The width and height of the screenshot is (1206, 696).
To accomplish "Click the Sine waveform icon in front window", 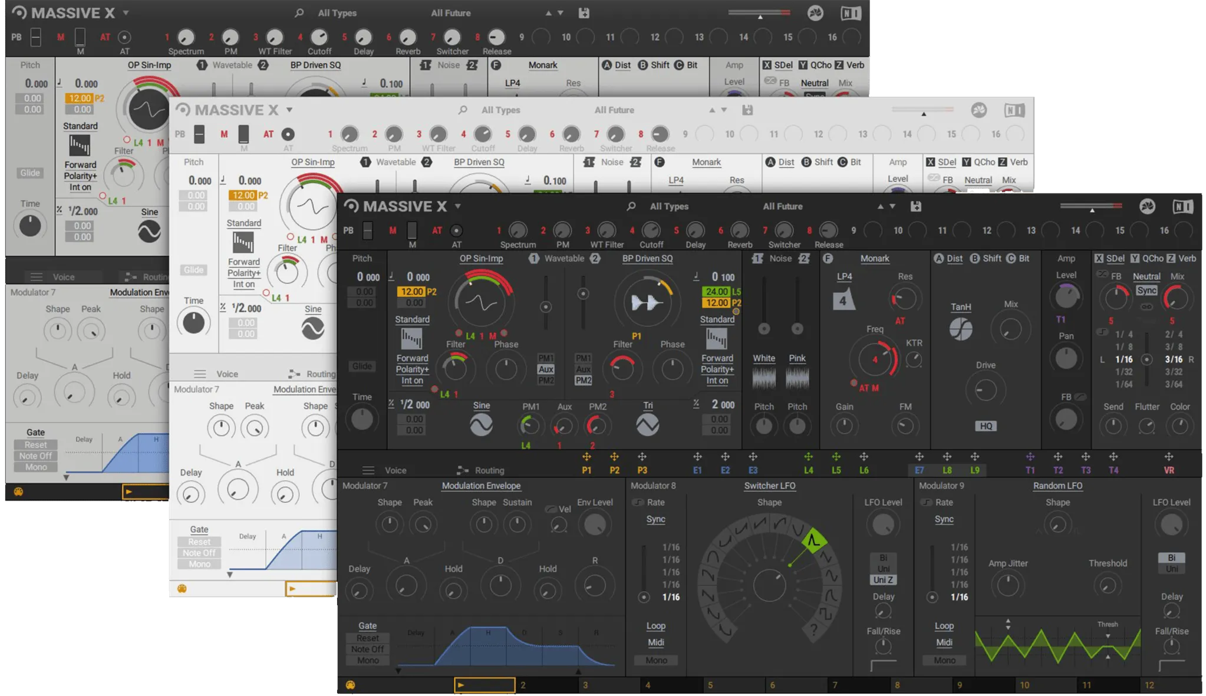I will coord(481,425).
